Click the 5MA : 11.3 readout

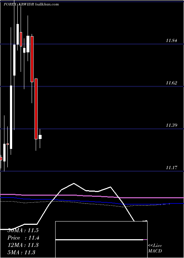coord(21,252)
